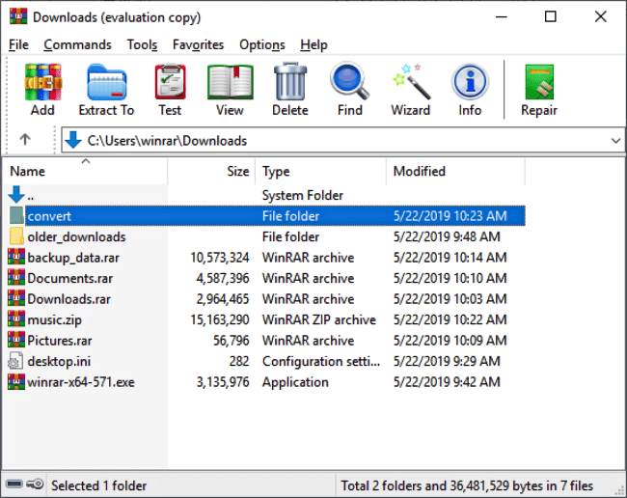Open the Options menu
Image resolution: width=627 pixels, height=498 pixels.
tap(262, 44)
